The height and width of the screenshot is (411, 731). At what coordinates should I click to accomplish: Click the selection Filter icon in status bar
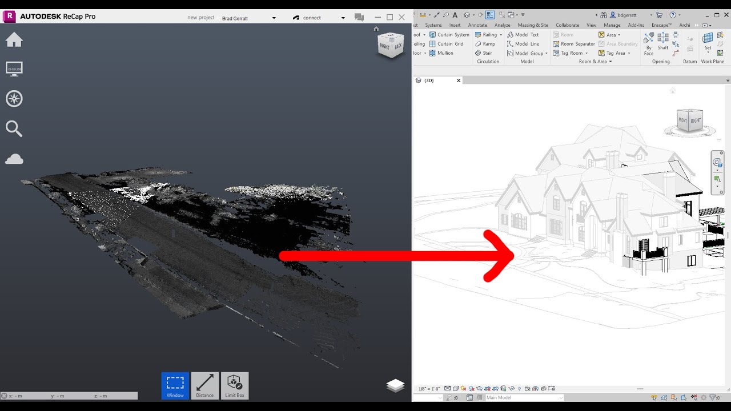(713, 398)
